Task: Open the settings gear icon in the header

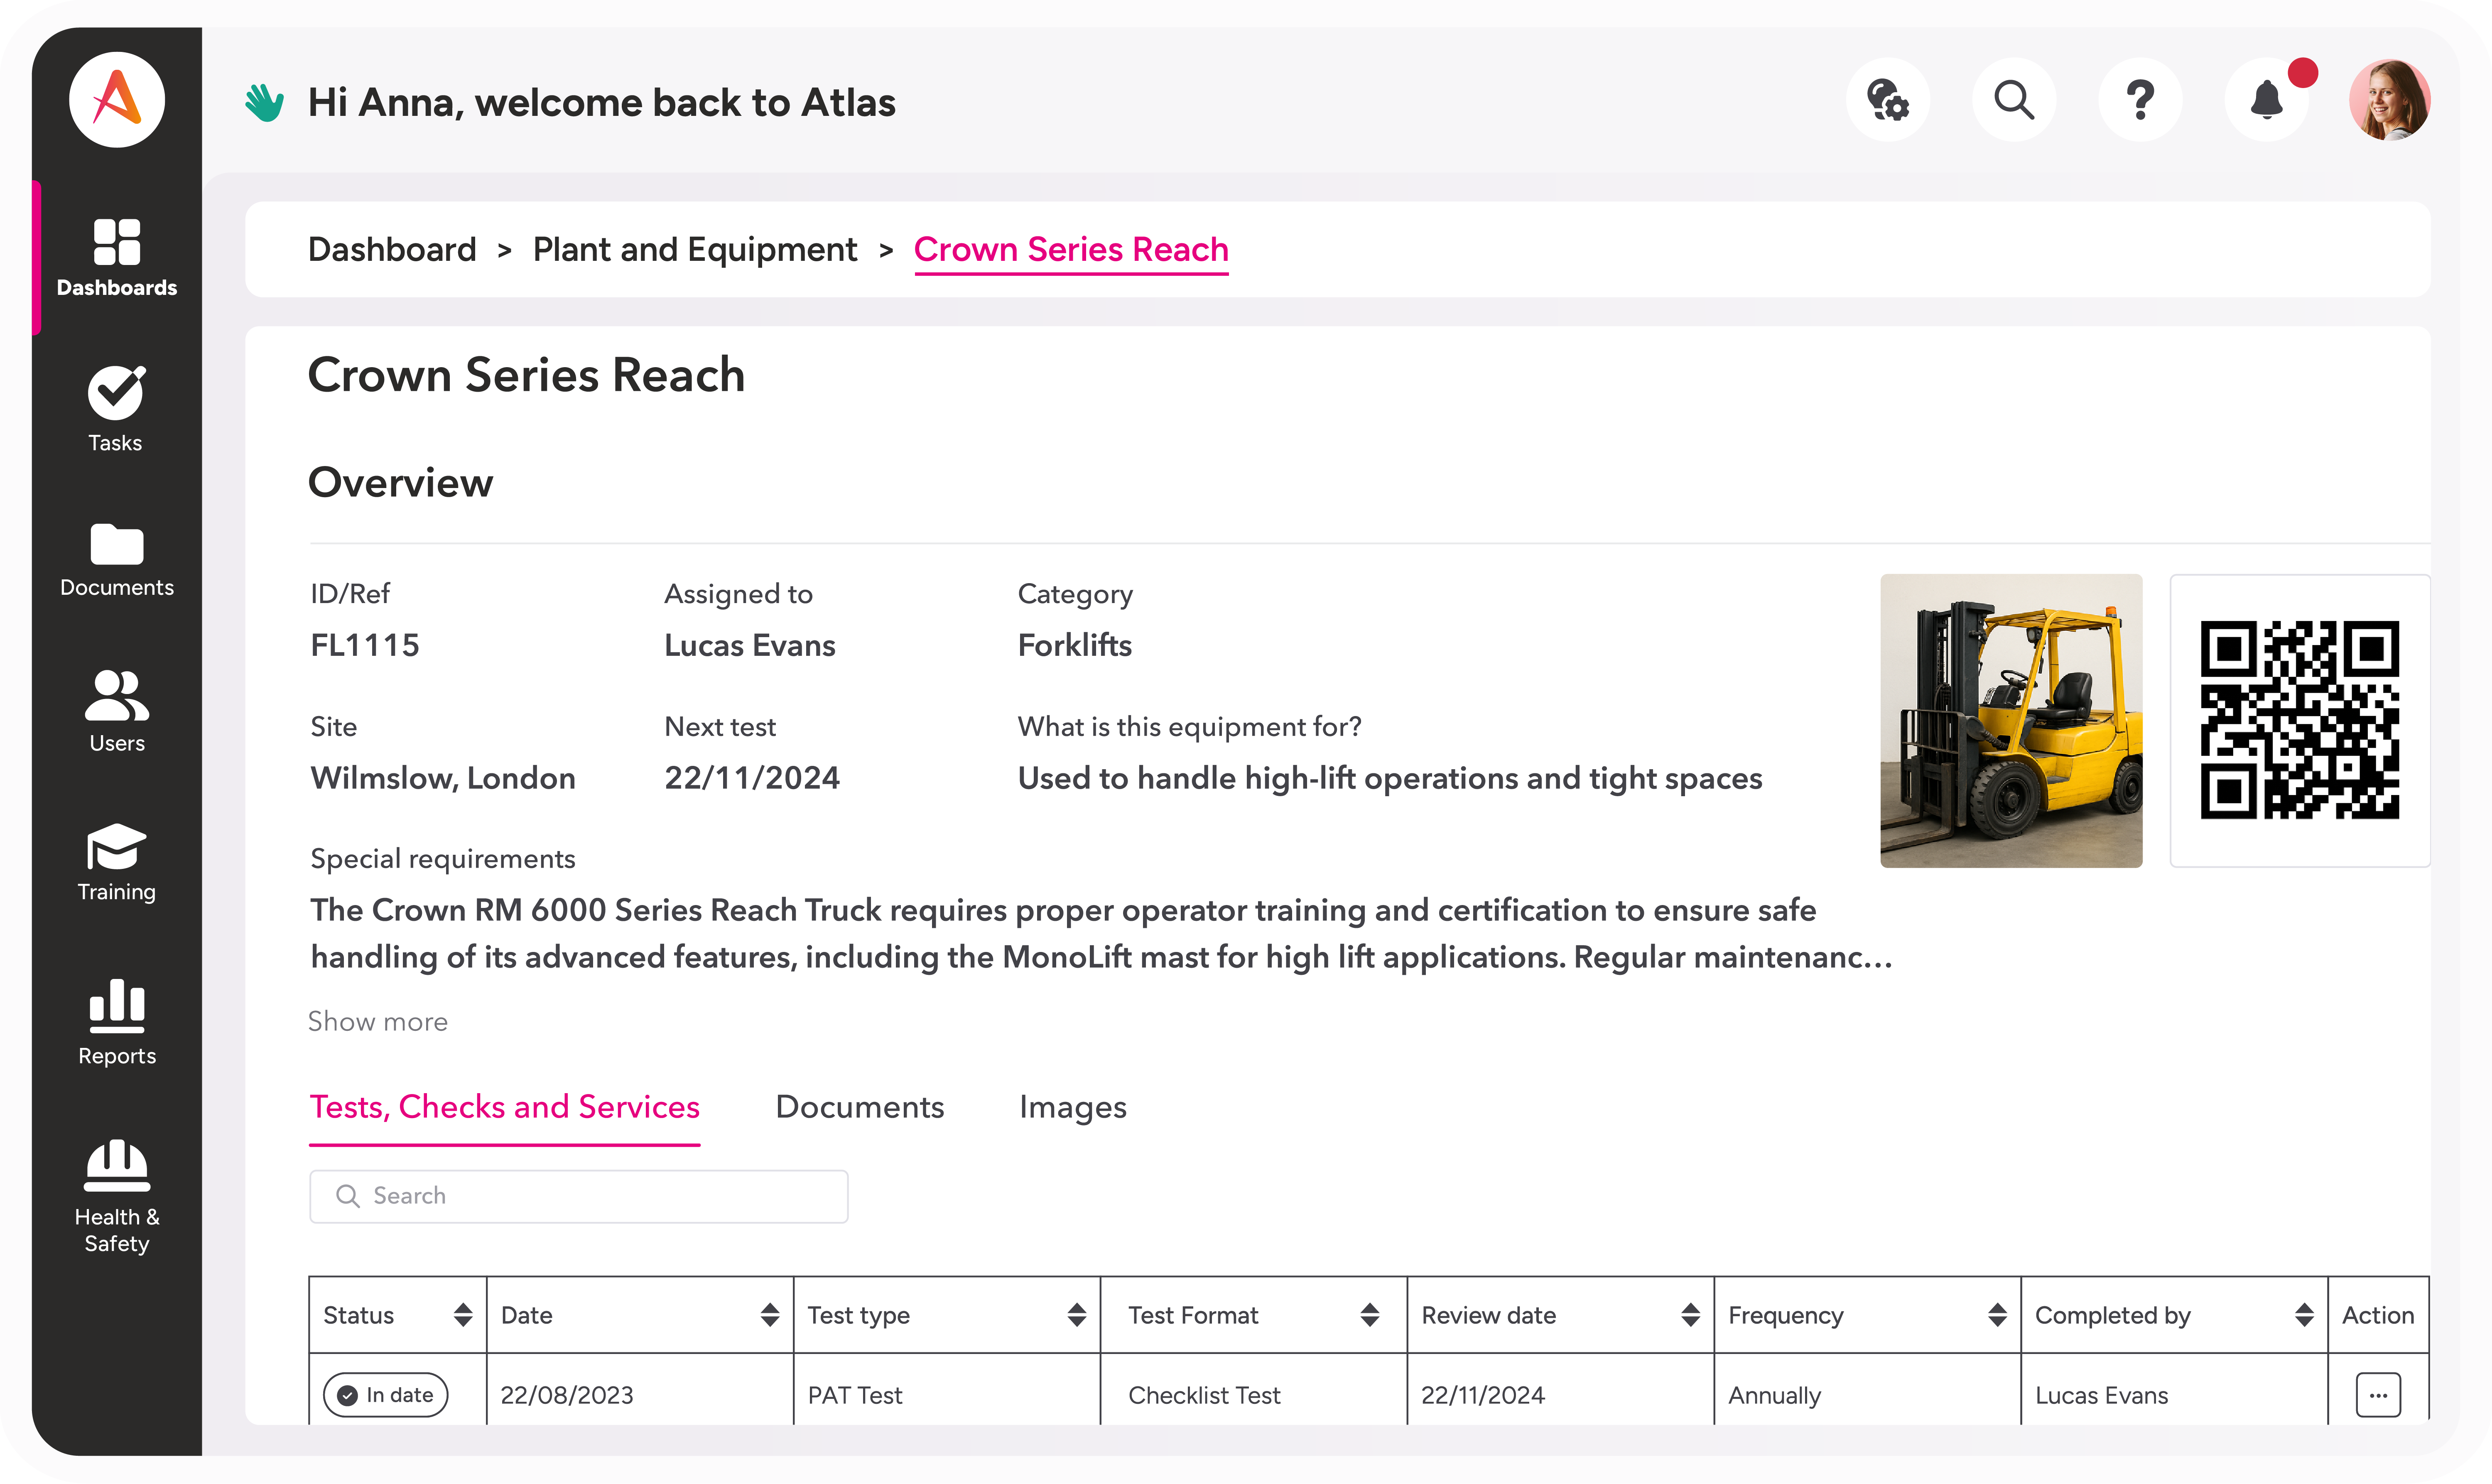Action: pos(1888,100)
